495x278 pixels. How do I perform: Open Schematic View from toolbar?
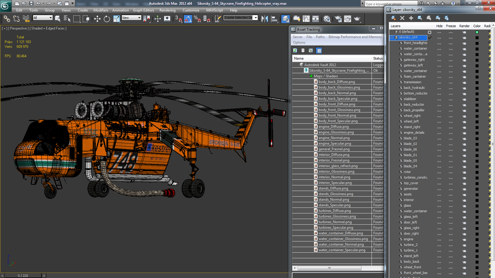tap(316, 19)
